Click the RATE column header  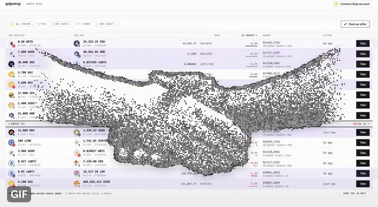217,35
